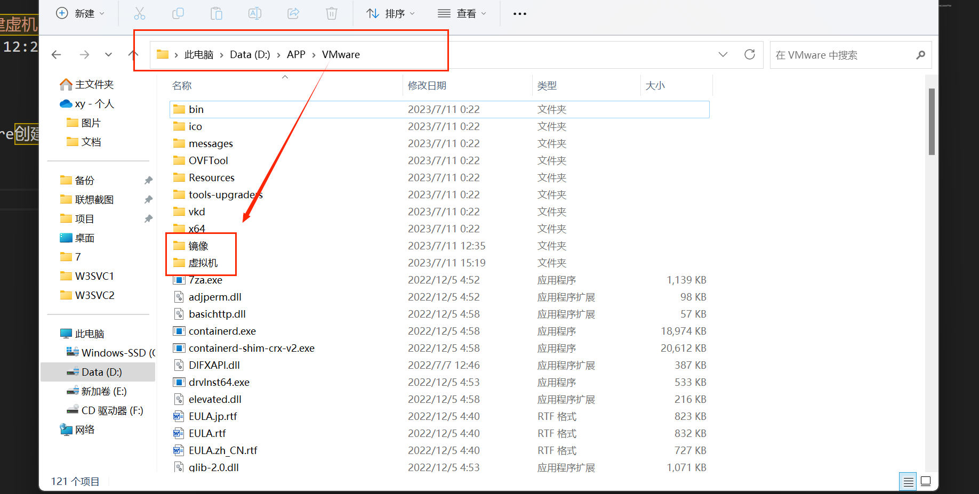Click the Paste clipboard icon
This screenshot has height=494, width=979.
[216, 13]
